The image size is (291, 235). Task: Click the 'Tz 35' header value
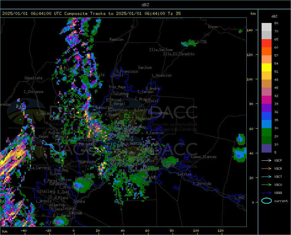click(x=174, y=14)
